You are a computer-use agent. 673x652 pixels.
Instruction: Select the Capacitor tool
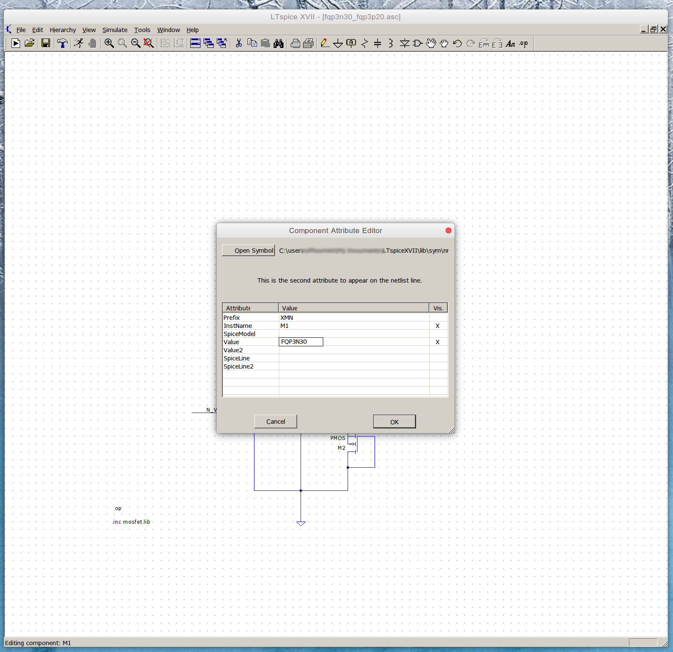pyautogui.click(x=378, y=43)
